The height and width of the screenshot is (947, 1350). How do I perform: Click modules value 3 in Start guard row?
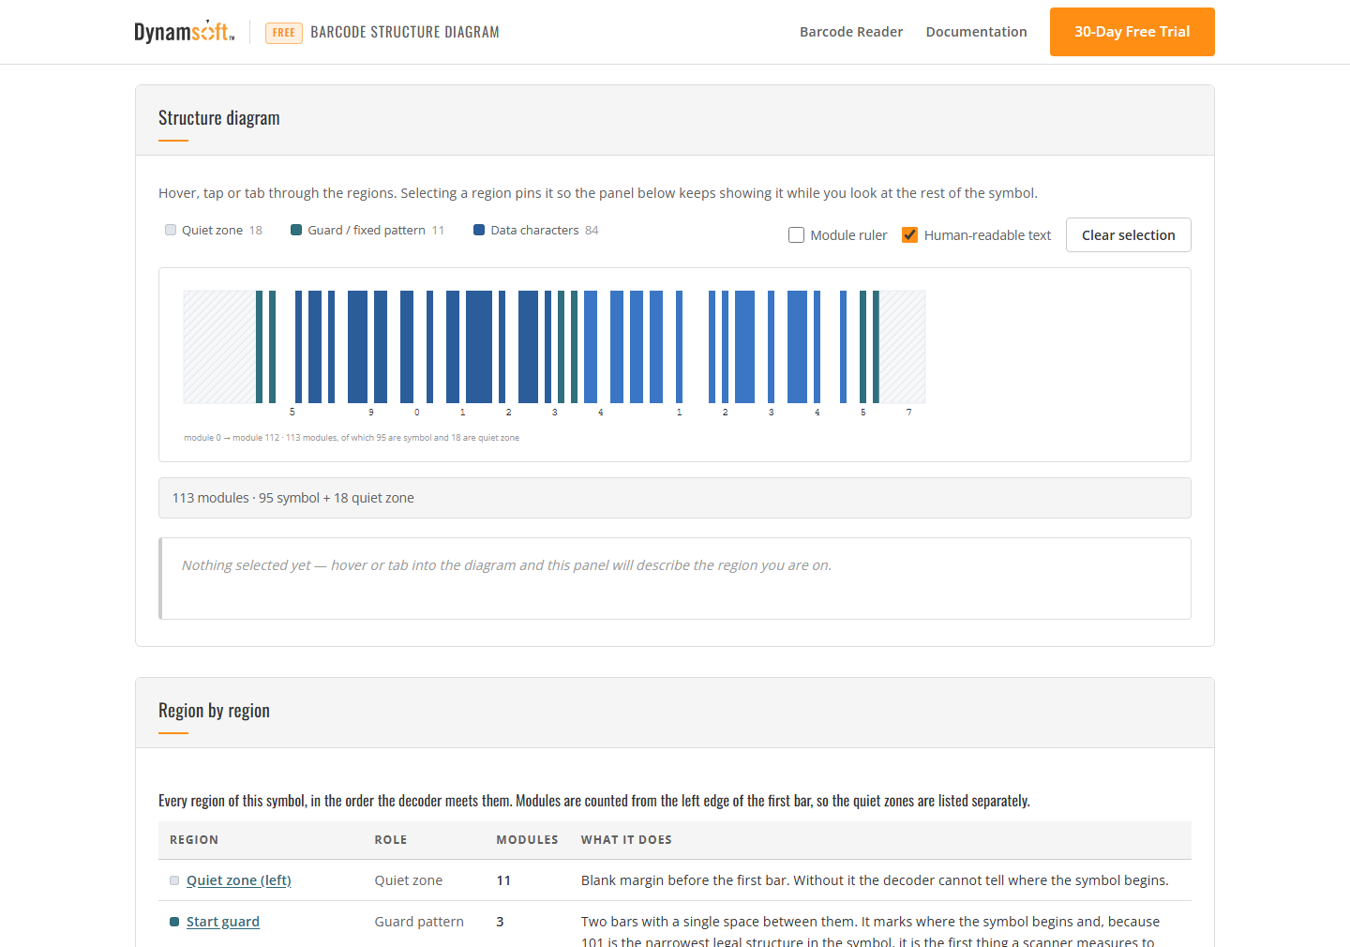point(500,922)
